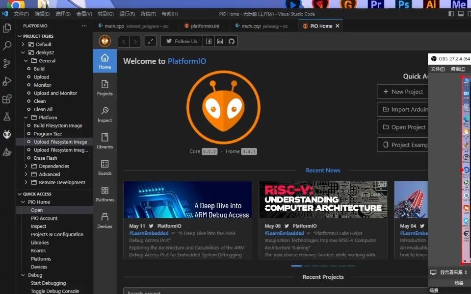This screenshot has height=294, width=471.
Task: Collapse the Debug quick access group
Action: point(23,275)
